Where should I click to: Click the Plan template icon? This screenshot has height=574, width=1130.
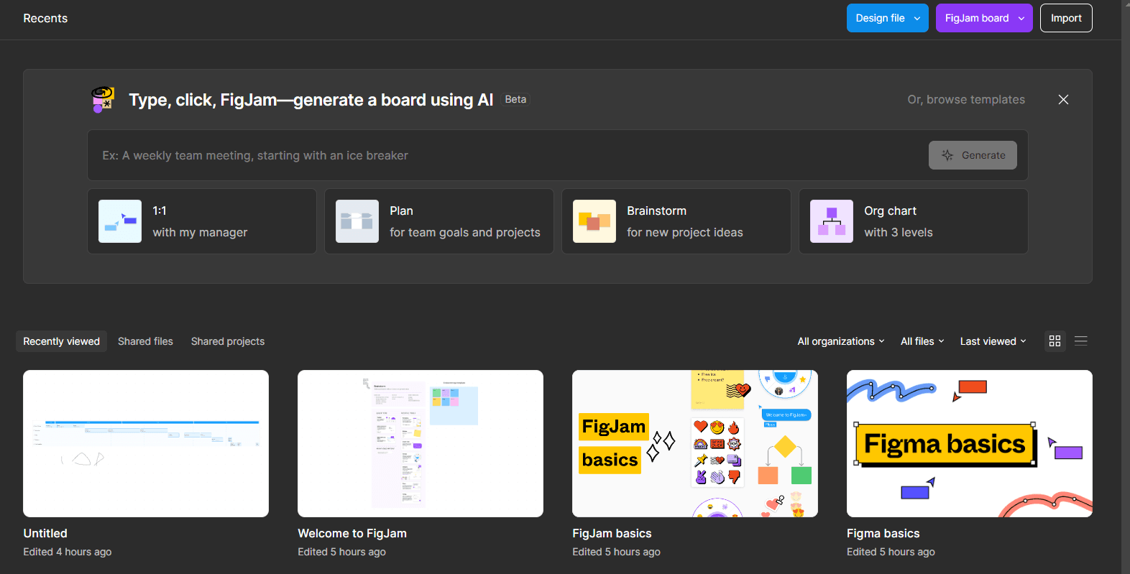357,221
